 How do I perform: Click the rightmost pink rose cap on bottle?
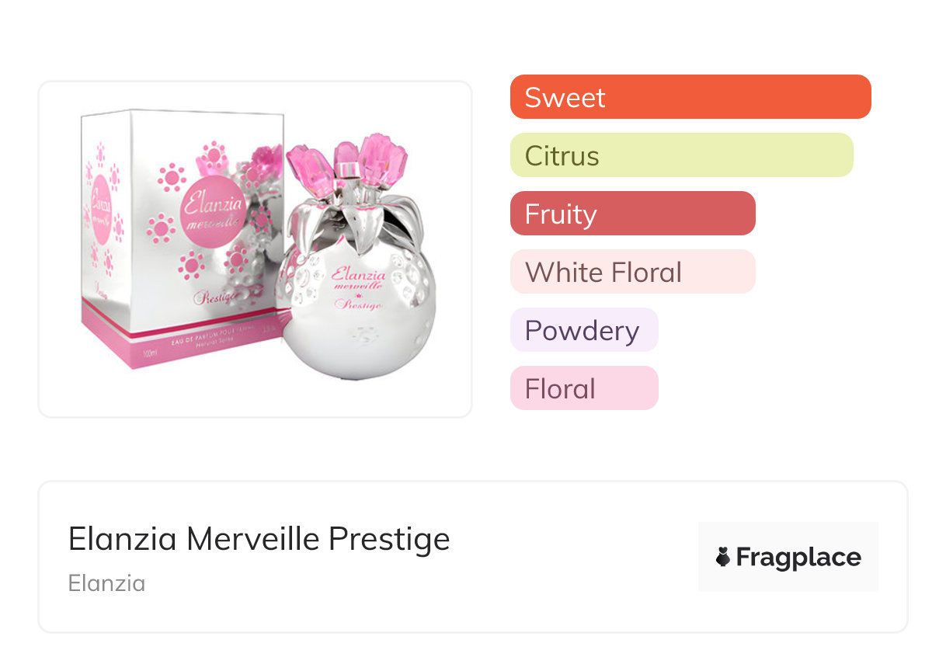382,158
